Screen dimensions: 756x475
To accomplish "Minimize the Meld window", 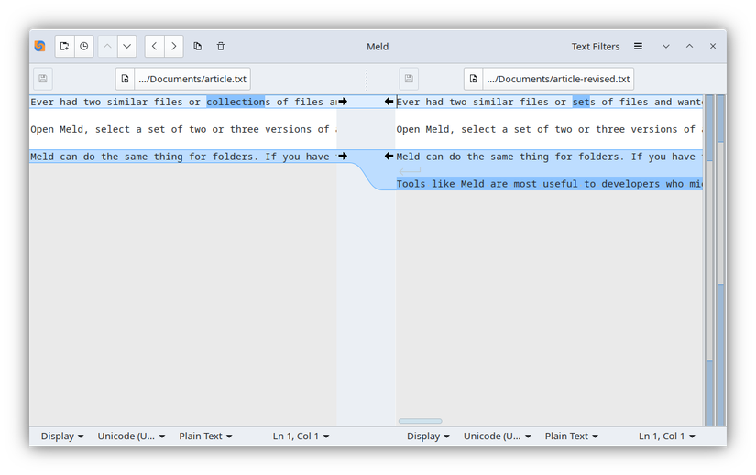I will (x=666, y=47).
